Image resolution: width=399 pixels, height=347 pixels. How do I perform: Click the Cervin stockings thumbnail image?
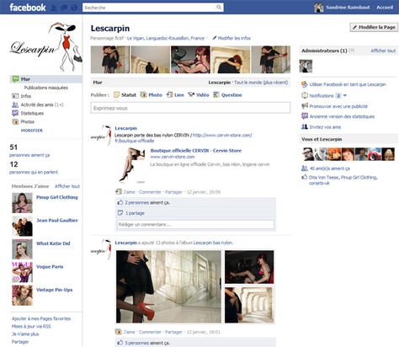132,165
